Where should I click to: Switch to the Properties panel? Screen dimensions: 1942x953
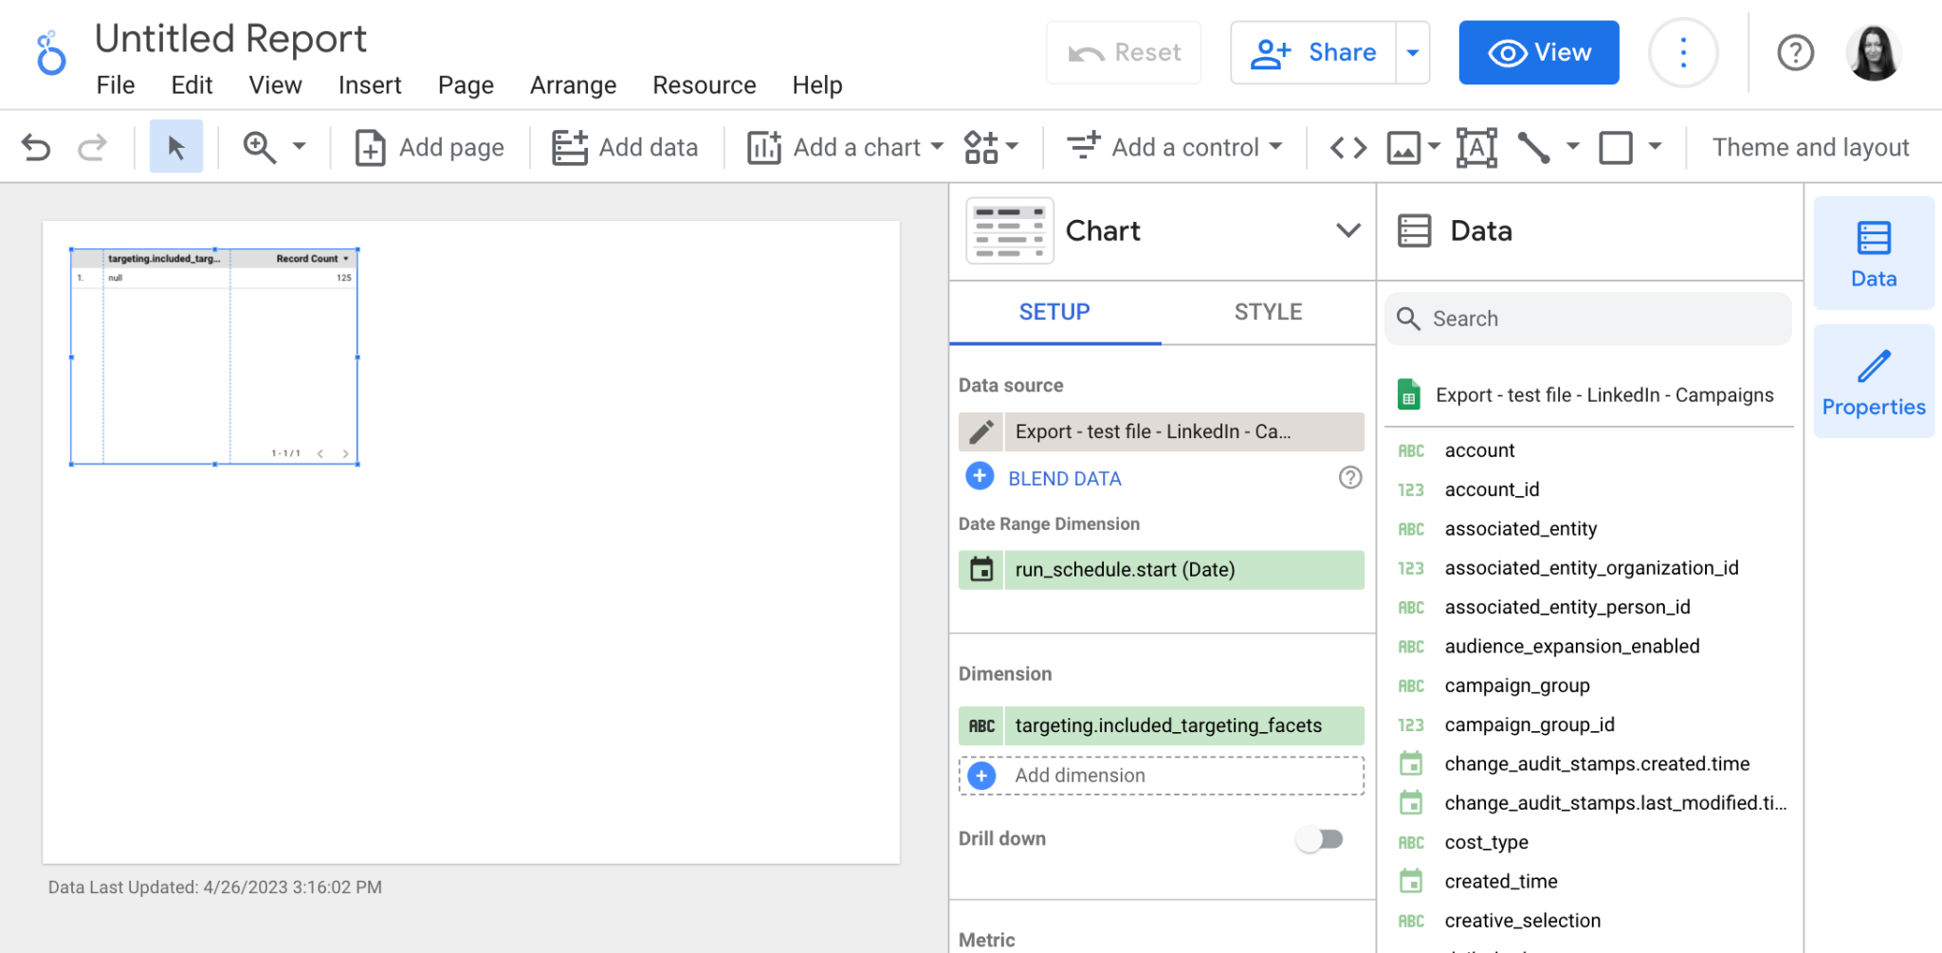tap(1873, 380)
